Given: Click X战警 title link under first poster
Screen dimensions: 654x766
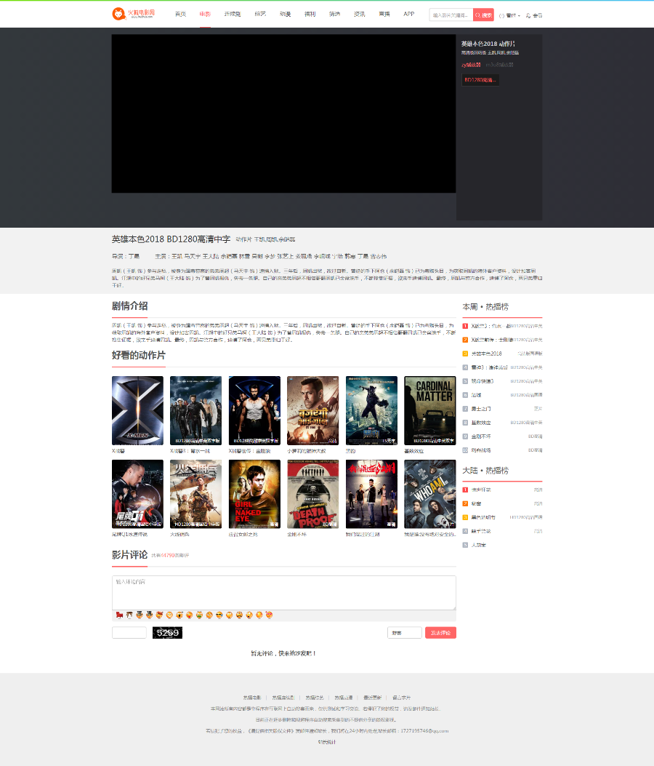Looking at the screenshot, I should (x=118, y=451).
